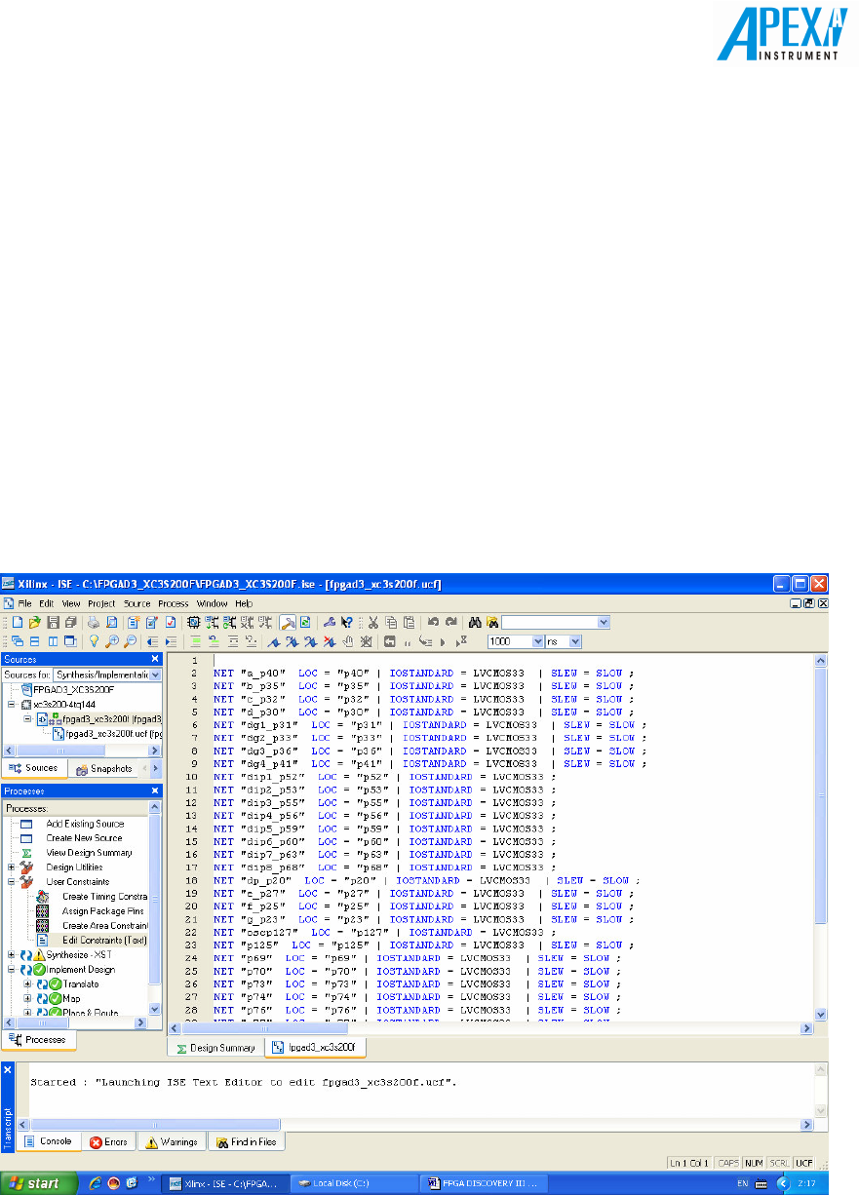
Task: Click View Design Summary process
Action: 90,852
